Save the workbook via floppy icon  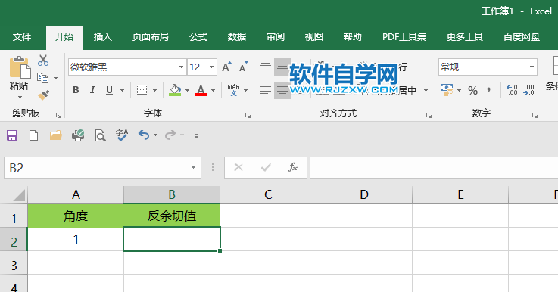click(12, 135)
